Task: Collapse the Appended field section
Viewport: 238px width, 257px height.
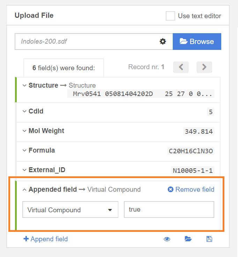Action: coord(25,190)
